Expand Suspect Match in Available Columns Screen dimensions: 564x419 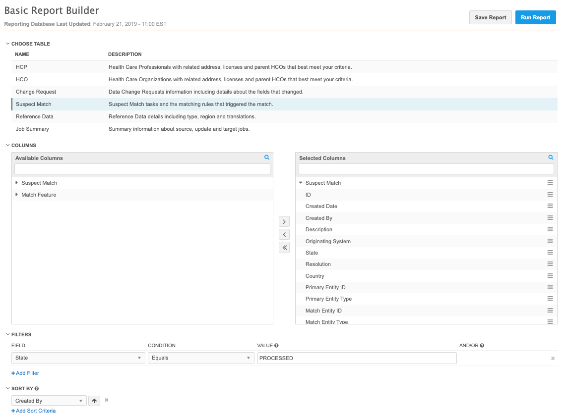17,183
